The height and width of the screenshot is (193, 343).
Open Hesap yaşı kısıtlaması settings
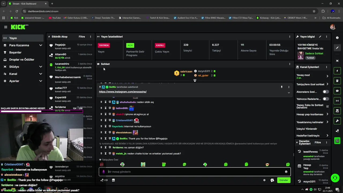(327, 114)
